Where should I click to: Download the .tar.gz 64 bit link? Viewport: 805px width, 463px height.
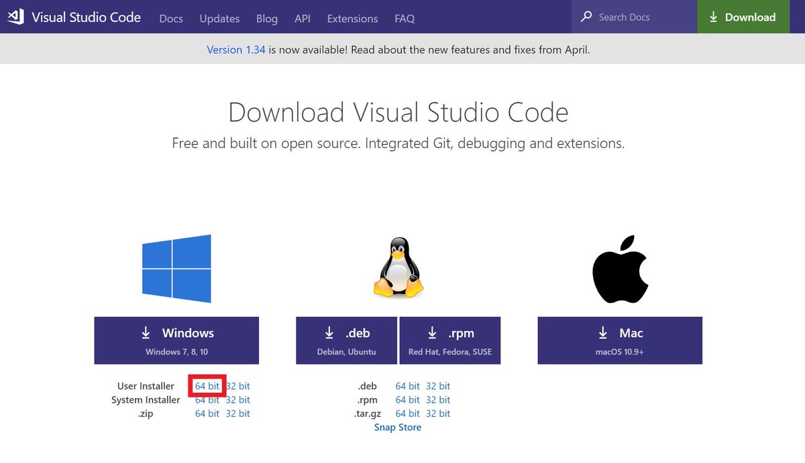tap(407, 413)
